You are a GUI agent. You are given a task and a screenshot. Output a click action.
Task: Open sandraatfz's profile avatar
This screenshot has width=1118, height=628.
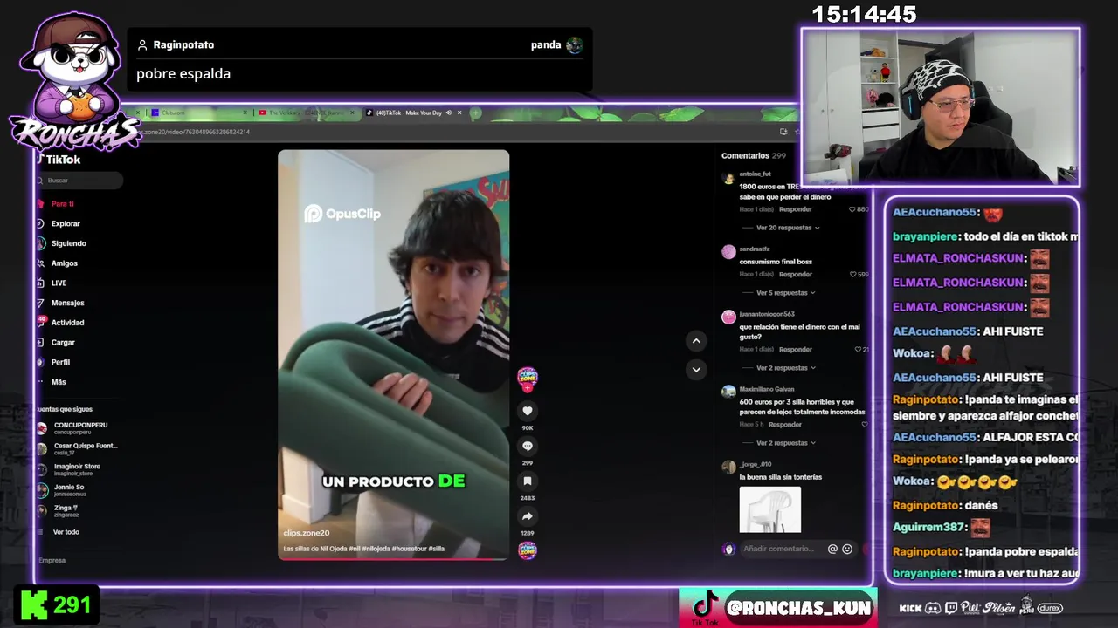(x=728, y=252)
